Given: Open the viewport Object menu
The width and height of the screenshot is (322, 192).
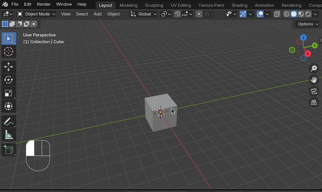Looking at the screenshot, I should (113, 14).
